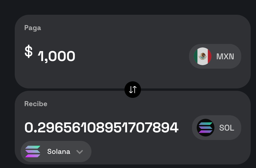This screenshot has width=256, height=168.
Task: Focus the 1,000 pay amount field
Action: pyautogui.click(x=57, y=56)
